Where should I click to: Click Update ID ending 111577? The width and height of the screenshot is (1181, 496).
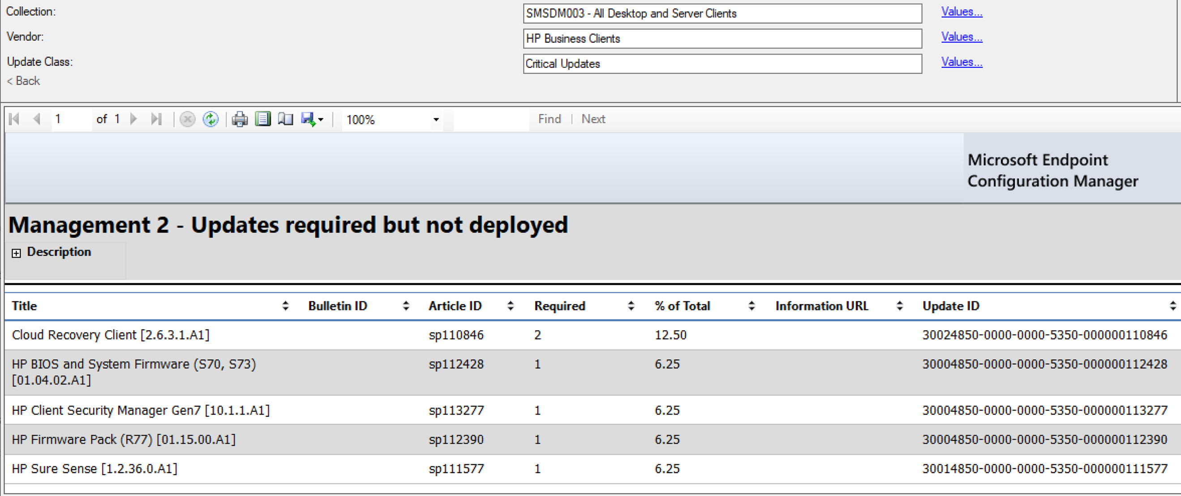(x=1045, y=469)
